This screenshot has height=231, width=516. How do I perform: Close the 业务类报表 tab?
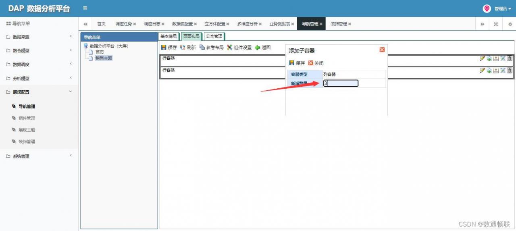point(292,24)
